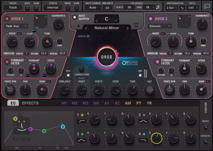Open the M1 modulator tab
The width and height of the screenshot is (213, 151).
[64, 103]
